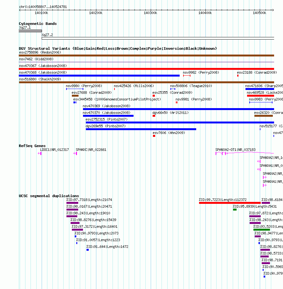Viewport: 283px width, 289px height.
Task: Select nsv508806 (Teague2010) blue span
Action: click(173, 89)
